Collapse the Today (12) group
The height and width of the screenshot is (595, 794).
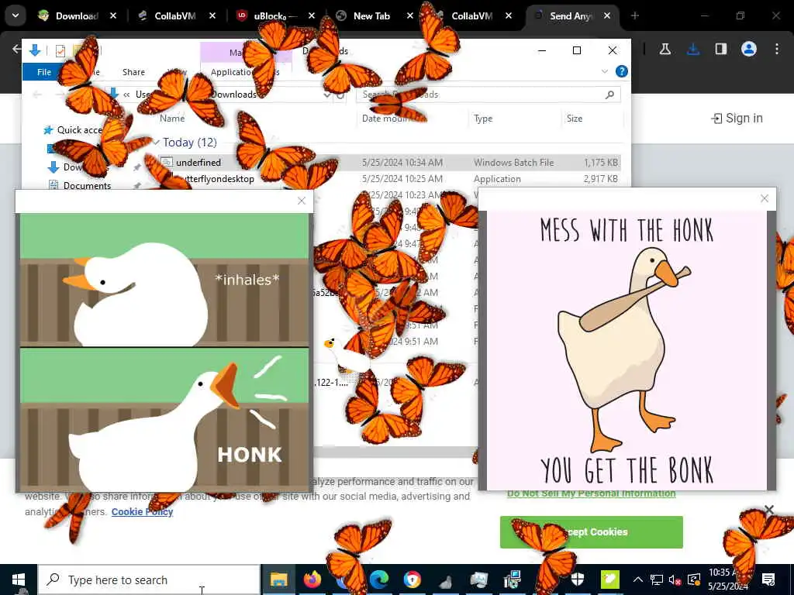click(x=157, y=143)
